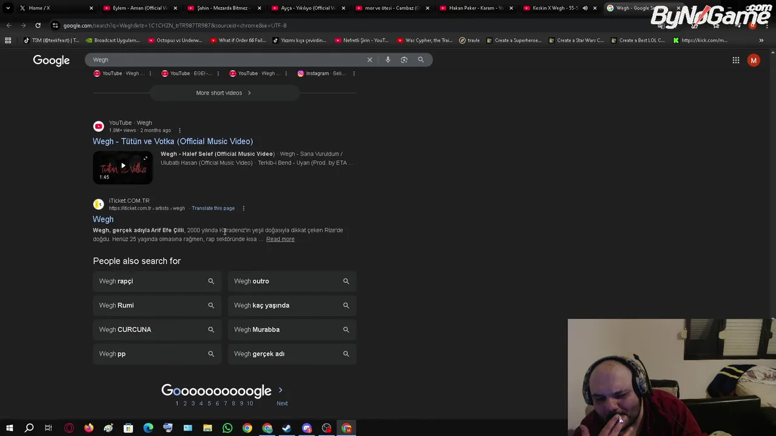The height and width of the screenshot is (436, 776).
Task: Search for Wegh Murabba
Action: tap(292, 329)
